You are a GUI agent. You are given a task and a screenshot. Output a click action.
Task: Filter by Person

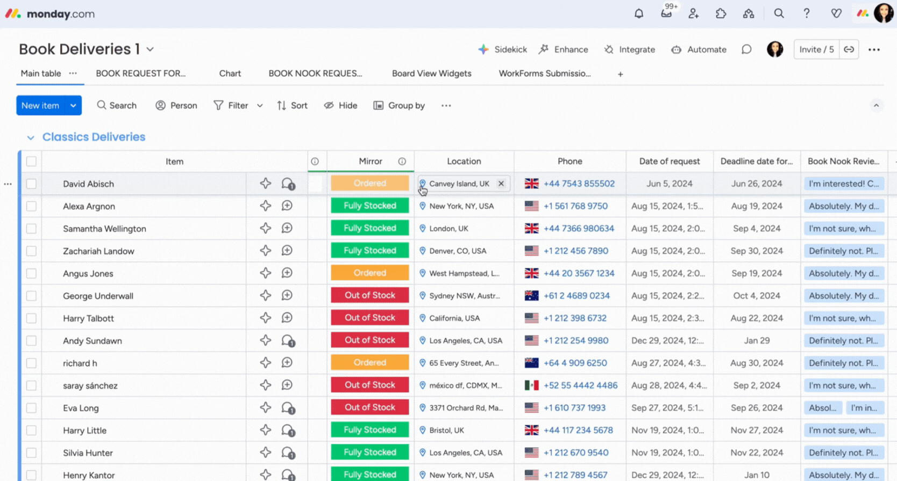(x=176, y=106)
